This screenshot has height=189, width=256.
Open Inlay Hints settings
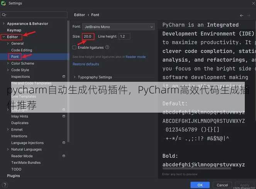[20, 116]
